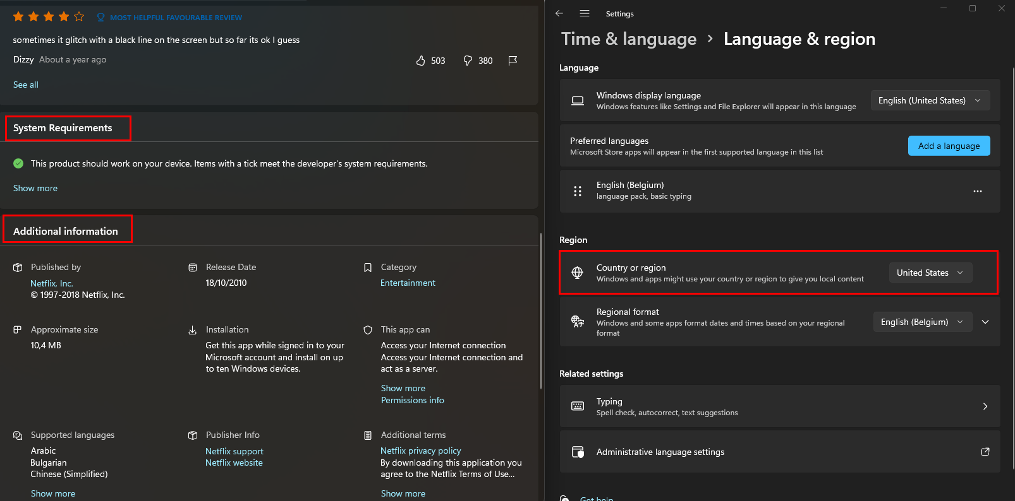The image size is (1015, 501).
Task: Show more under System Requirements
Action: (35, 188)
